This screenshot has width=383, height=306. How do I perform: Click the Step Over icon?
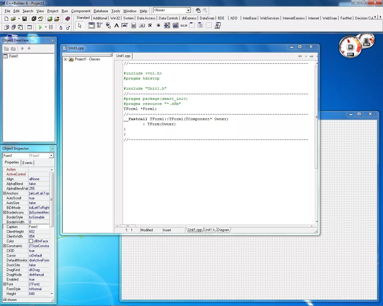[68, 27]
